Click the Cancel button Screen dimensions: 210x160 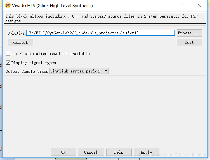[x=91, y=152]
